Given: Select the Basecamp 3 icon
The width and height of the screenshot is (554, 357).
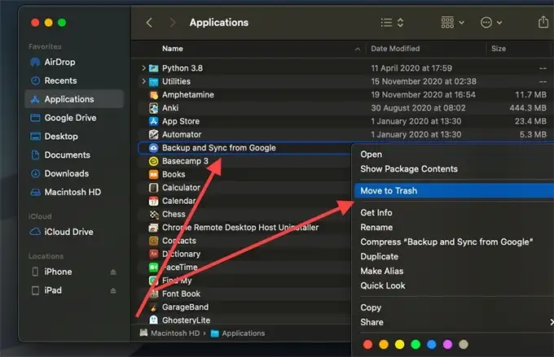Looking at the screenshot, I should point(154,161).
